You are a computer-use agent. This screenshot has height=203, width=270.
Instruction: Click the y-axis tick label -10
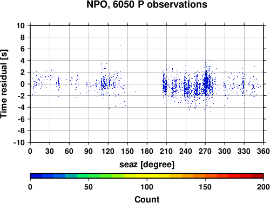[19, 142]
